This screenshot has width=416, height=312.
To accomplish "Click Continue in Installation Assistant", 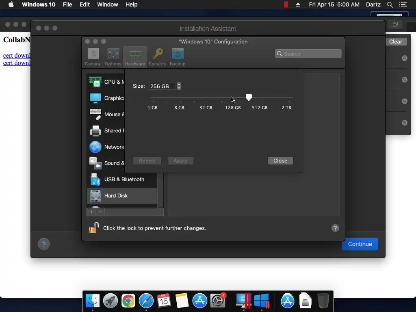I will pos(360,244).
